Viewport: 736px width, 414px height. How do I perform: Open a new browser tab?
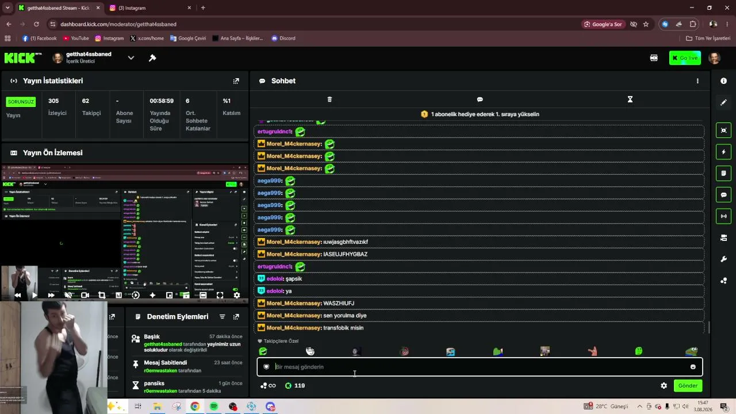[x=203, y=8]
